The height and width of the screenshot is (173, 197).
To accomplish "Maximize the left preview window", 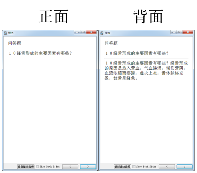I will point(83,32).
